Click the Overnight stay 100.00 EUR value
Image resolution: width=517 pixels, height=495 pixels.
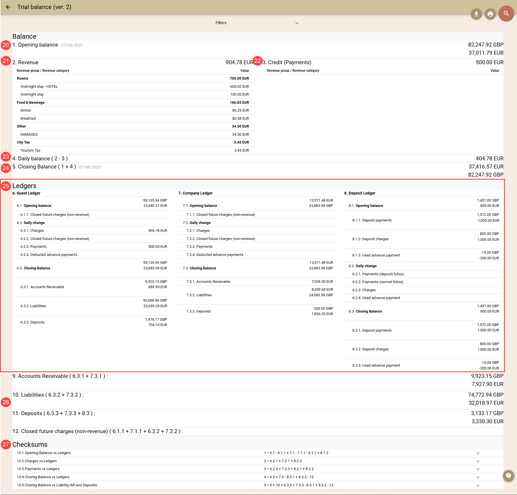point(239,94)
